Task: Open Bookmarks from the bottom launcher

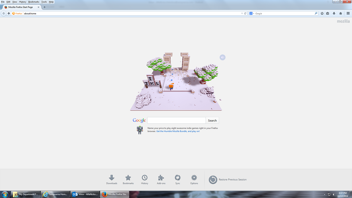Action: point(128,180)
